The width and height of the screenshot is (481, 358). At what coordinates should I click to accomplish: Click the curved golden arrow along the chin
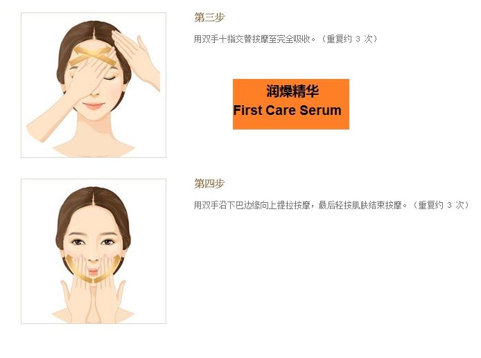click(x=93, y=269)
